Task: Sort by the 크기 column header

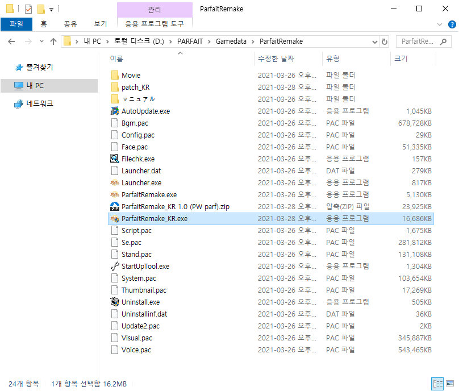Action: pos(400,59)
